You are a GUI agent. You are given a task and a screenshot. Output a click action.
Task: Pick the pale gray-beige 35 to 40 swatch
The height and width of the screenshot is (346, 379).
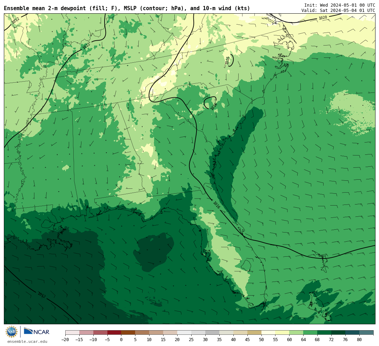226,333
